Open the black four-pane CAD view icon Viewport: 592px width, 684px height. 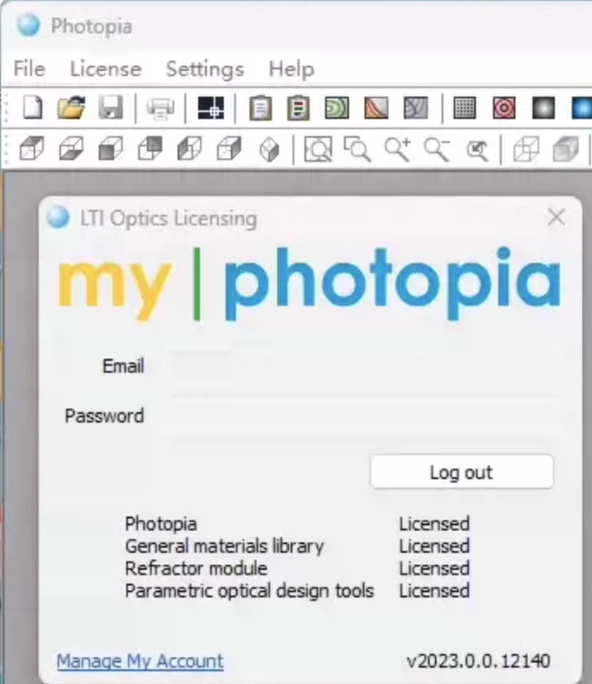(211, 108)
